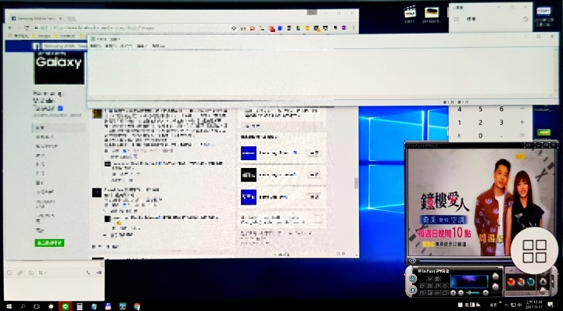Open taskbar search magnifier
The image size is (563, 311).
pyautogui.click(x=23, y=306)
